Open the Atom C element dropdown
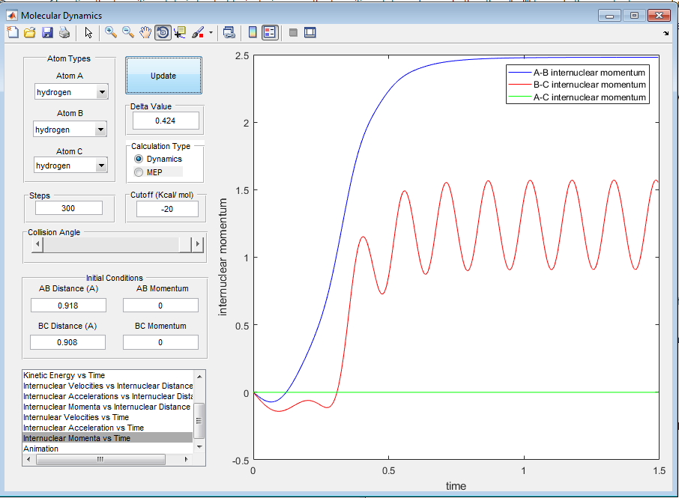The width and height of the screenshot is (679, 498). [x=101, y=166]
